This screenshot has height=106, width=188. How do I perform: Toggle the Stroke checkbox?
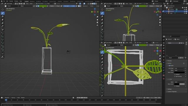[x=169, y=66]
